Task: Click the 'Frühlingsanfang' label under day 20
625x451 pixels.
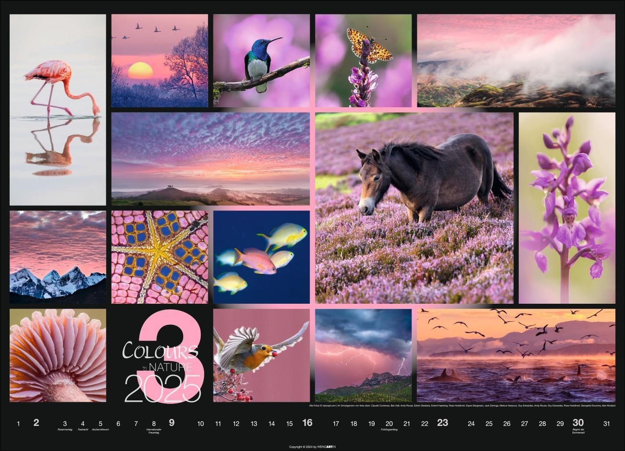Action: point(389,429)
